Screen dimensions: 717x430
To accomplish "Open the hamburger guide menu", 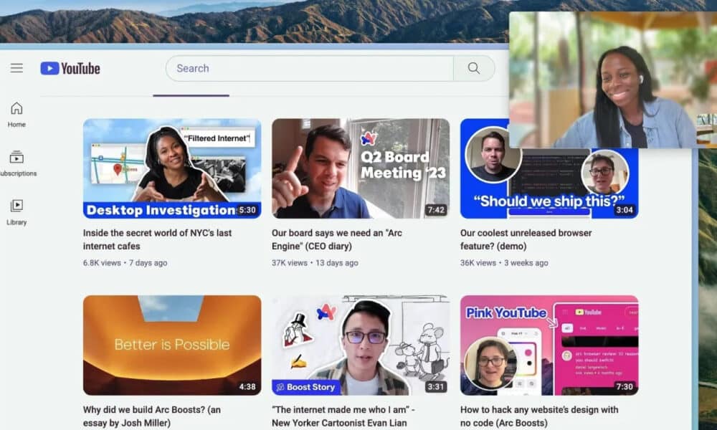I will point(17,68).
